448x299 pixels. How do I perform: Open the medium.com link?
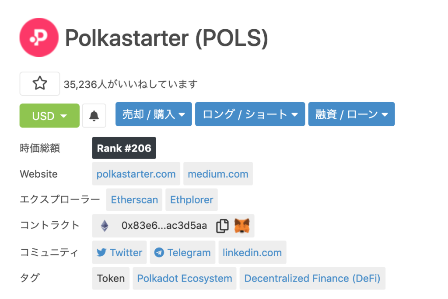(218, 174)
